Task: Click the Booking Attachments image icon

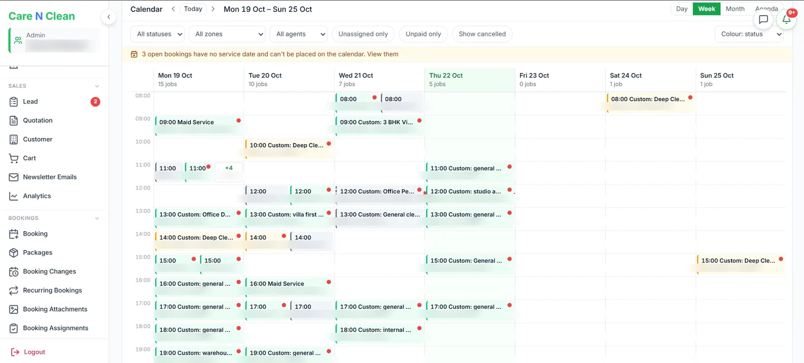Action: point(14,309)
